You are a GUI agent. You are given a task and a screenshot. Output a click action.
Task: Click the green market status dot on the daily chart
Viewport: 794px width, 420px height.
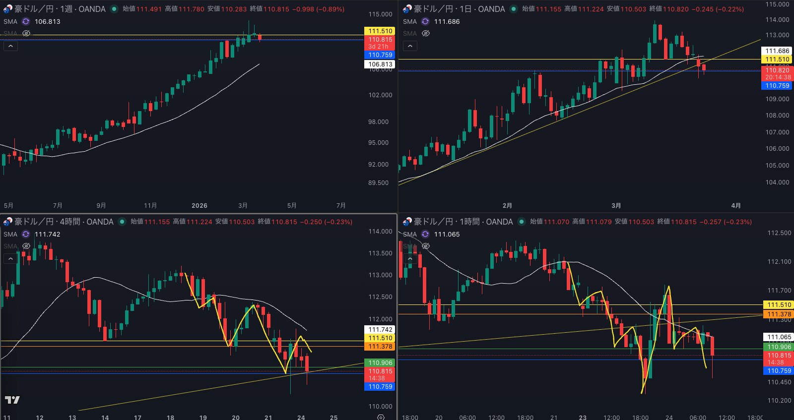pos(514,9)
